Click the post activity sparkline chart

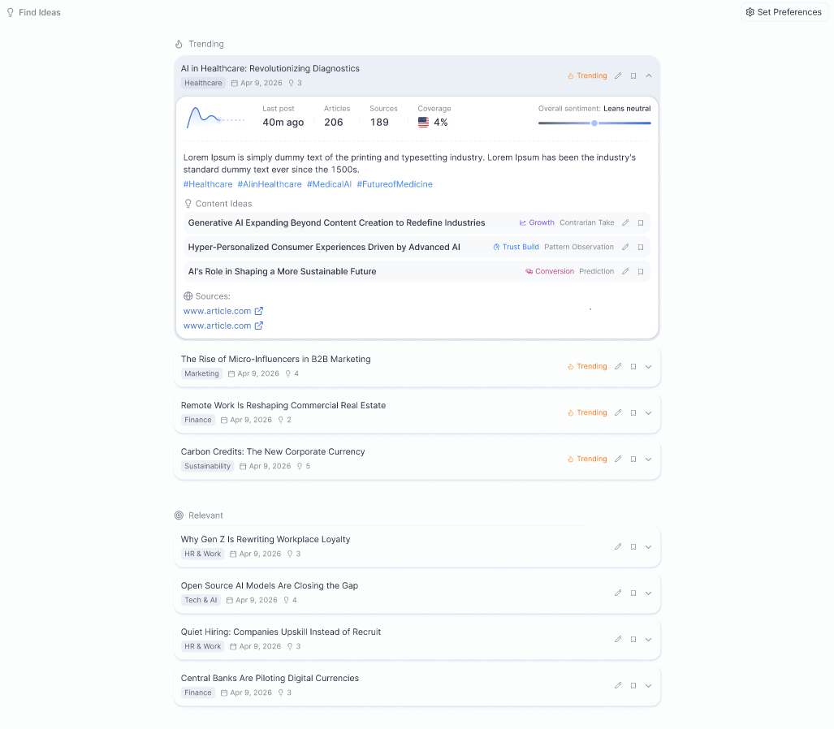[x=215, y=118]
